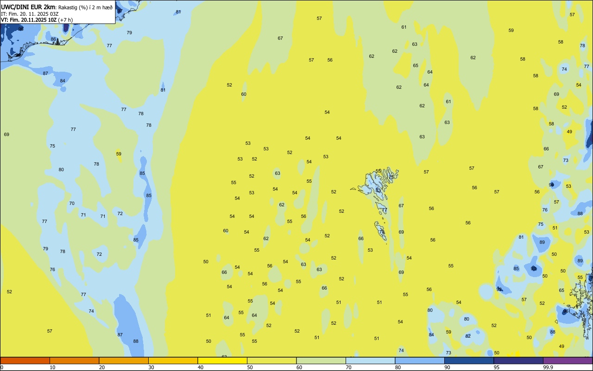
Task: Click the '80' tick label on the legend scale
Action: 397,367
